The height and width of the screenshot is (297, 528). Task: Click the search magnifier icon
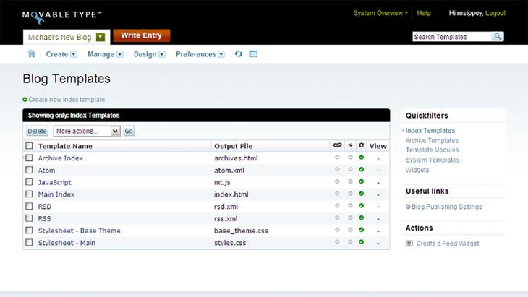tap(497, 36)
